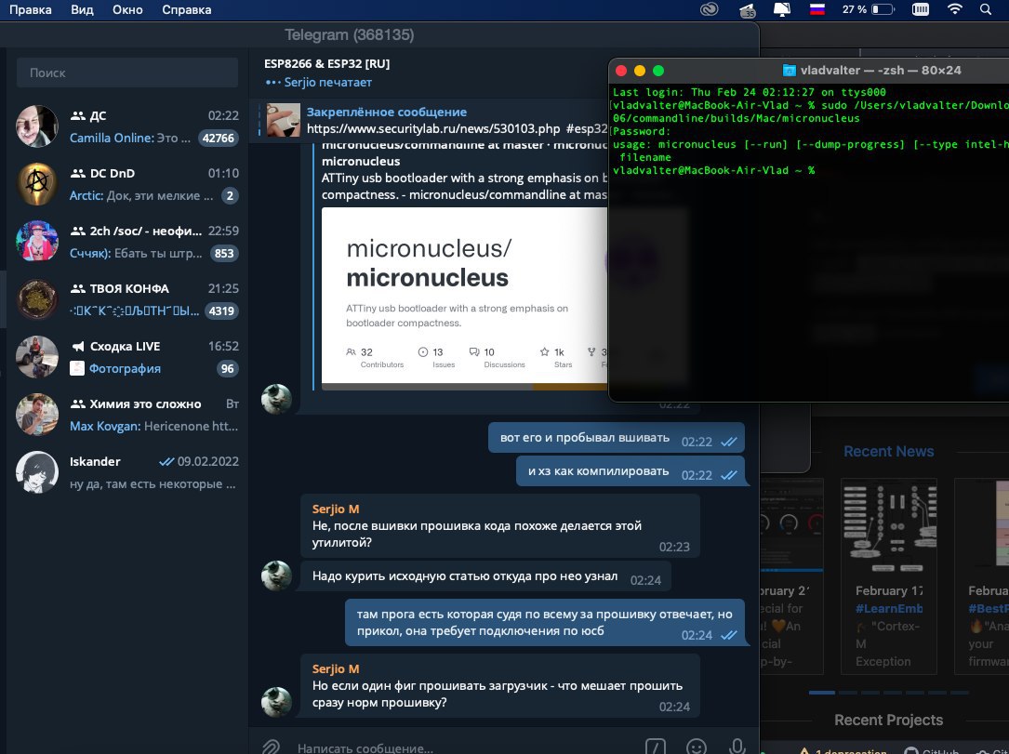Open the 2ch /soc/ group chat
Screen dimensions: 1009x754
coord(126,241)
